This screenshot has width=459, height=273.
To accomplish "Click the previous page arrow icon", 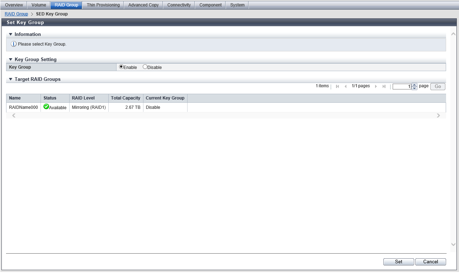I will (x=346, y=87).
